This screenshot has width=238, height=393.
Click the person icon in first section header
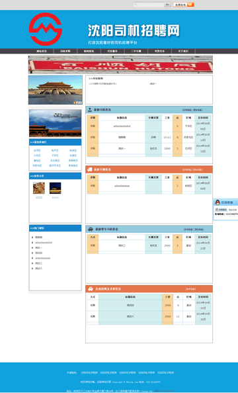(x=90, y=110)
